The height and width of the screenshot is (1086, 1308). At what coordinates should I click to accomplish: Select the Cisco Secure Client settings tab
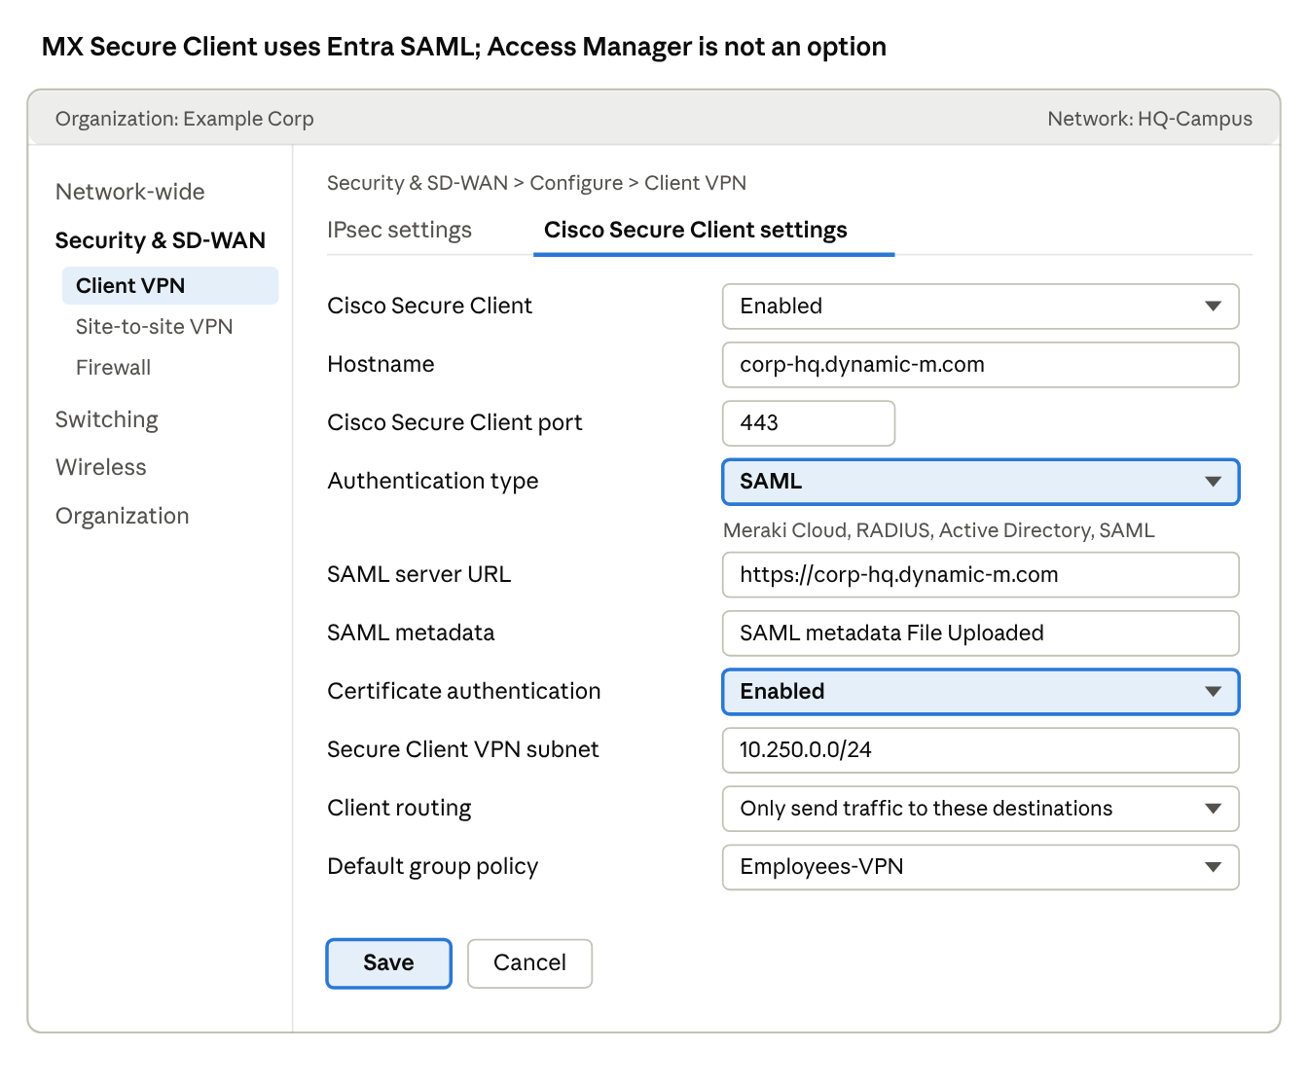[x=695, y=230]
